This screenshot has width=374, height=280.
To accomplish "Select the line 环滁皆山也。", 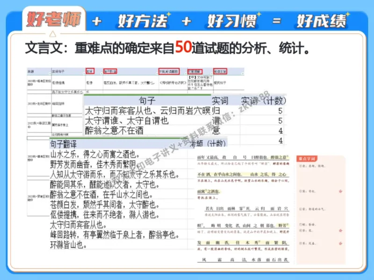I will click(x=68, y=245).
